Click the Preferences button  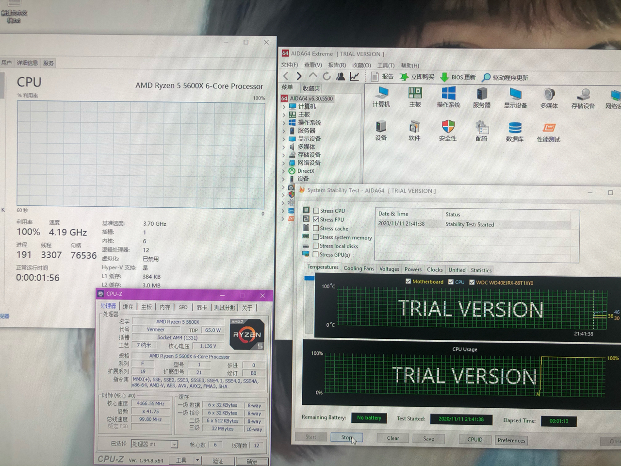coord(511,440)
